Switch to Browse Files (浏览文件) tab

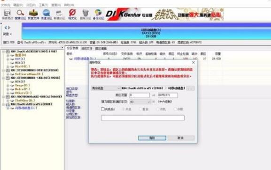click(x=87, y=48)
